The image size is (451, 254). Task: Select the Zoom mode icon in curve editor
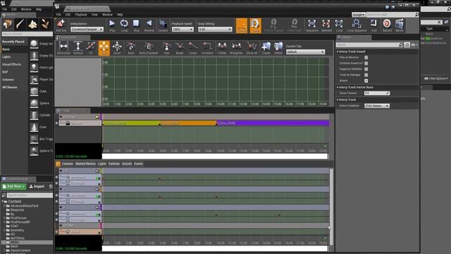pyautogui.click(x=117, y=48)
